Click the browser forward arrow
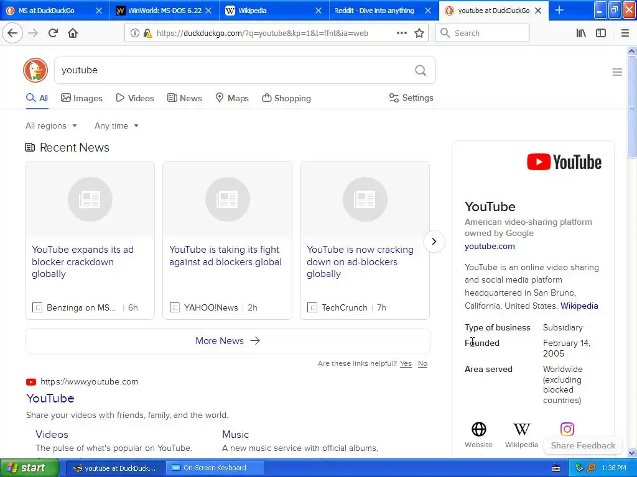 [x=33, y=33]
